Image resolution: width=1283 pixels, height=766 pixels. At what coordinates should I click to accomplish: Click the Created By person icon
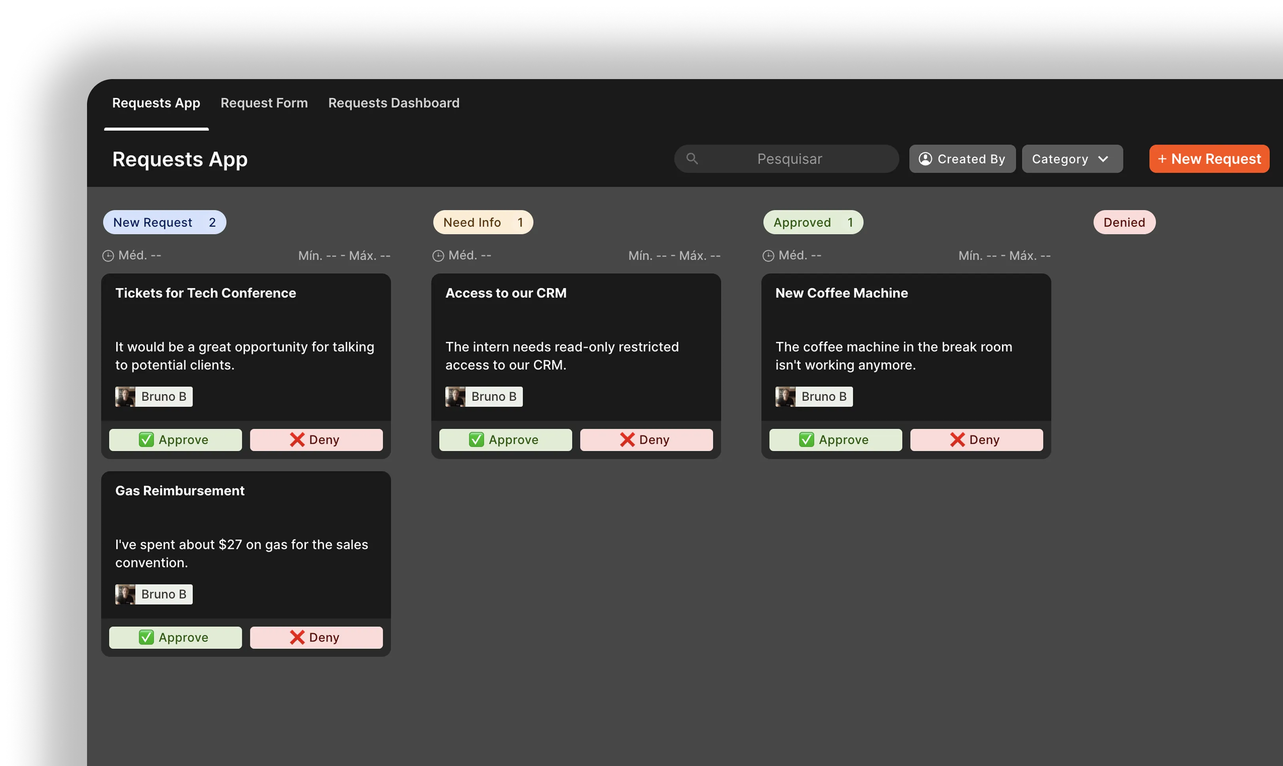pyautogui.click(x=925, y=159)
